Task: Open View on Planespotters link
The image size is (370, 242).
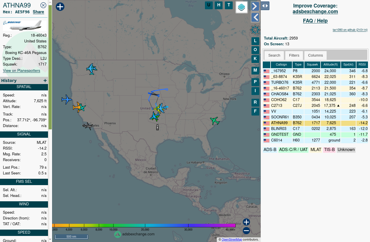Action: 21,71
